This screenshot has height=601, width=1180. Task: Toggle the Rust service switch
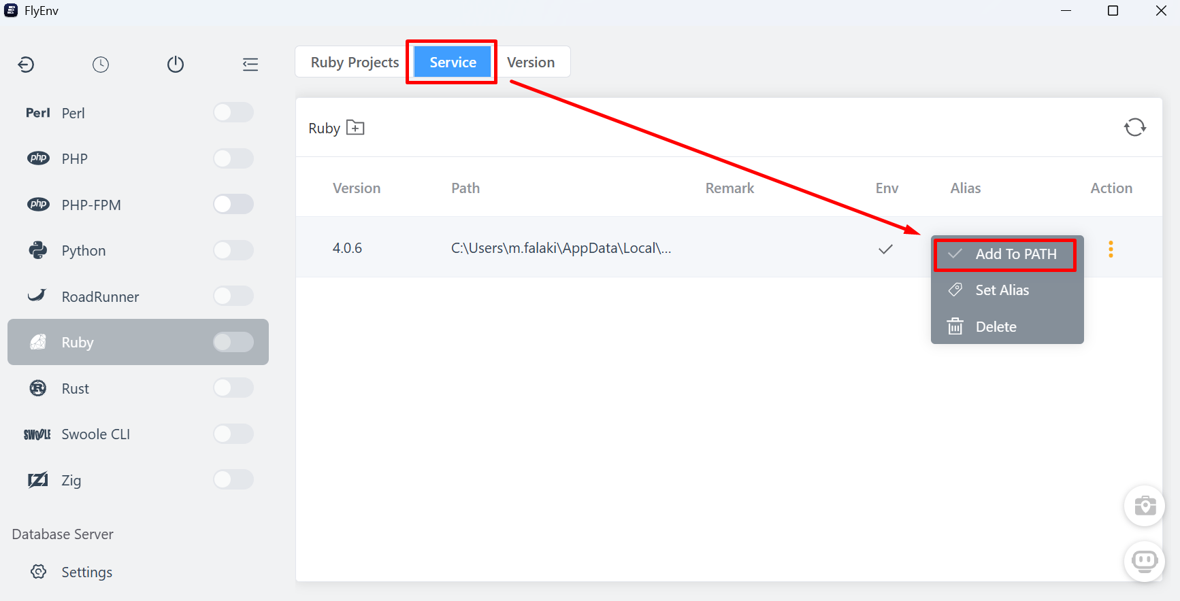pyautogui.click(x=233, y=388)
